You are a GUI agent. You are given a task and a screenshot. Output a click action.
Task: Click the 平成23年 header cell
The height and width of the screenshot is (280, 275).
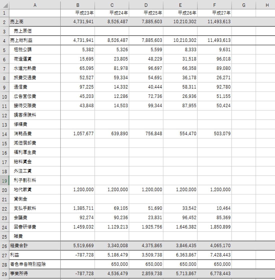point(78,13)
